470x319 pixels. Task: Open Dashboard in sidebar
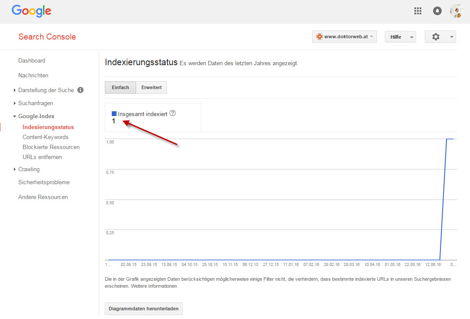pyautogui.click(x=32, y=60)
